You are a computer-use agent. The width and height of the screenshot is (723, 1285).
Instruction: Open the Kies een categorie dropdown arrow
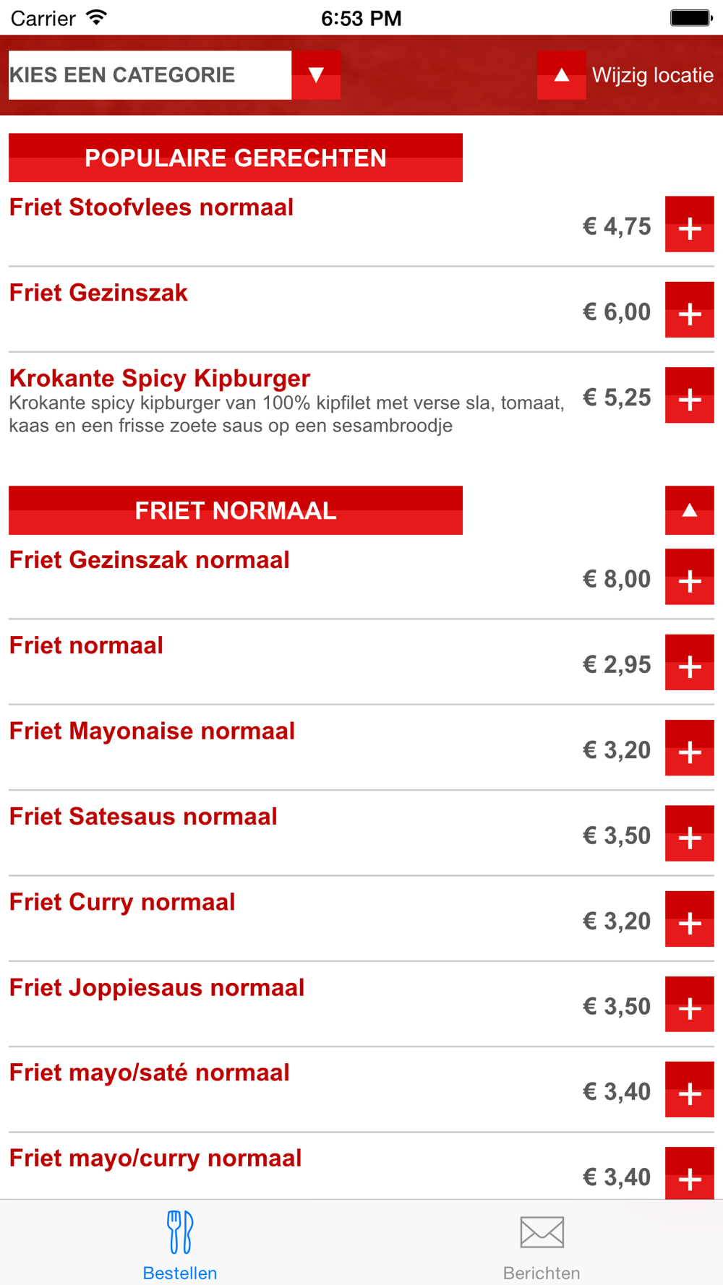tap(316, 75)
